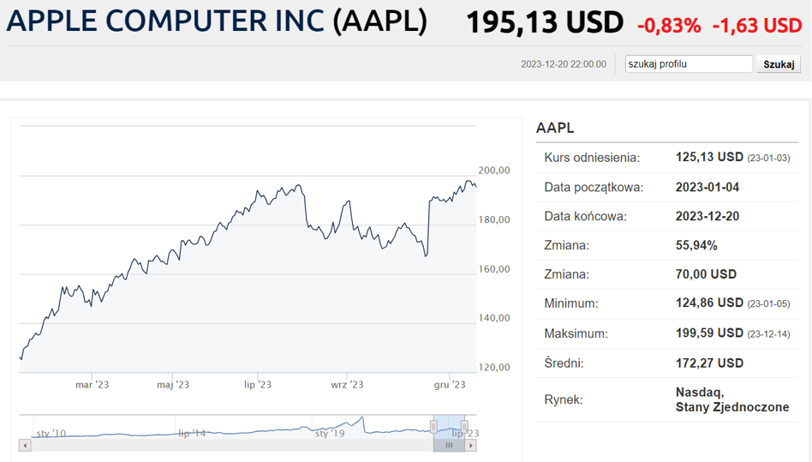Click the navigator scrollbar right arrow
812x462 pixels.
[471, 446]
